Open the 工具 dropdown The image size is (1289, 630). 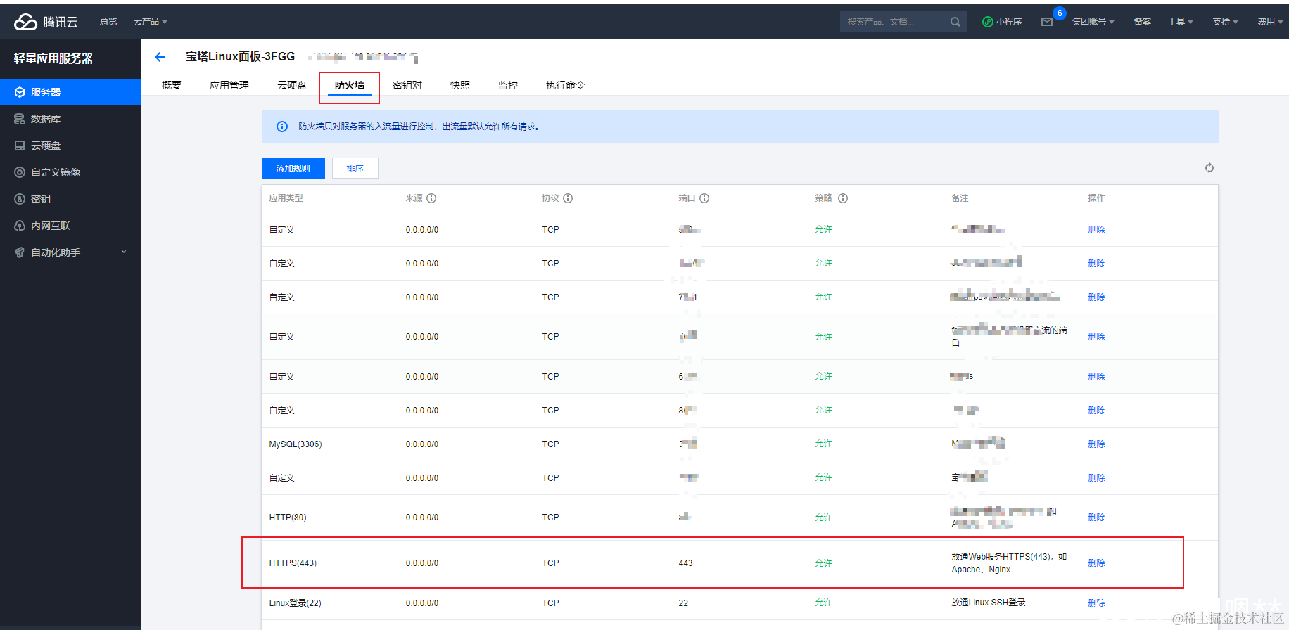1181,22
